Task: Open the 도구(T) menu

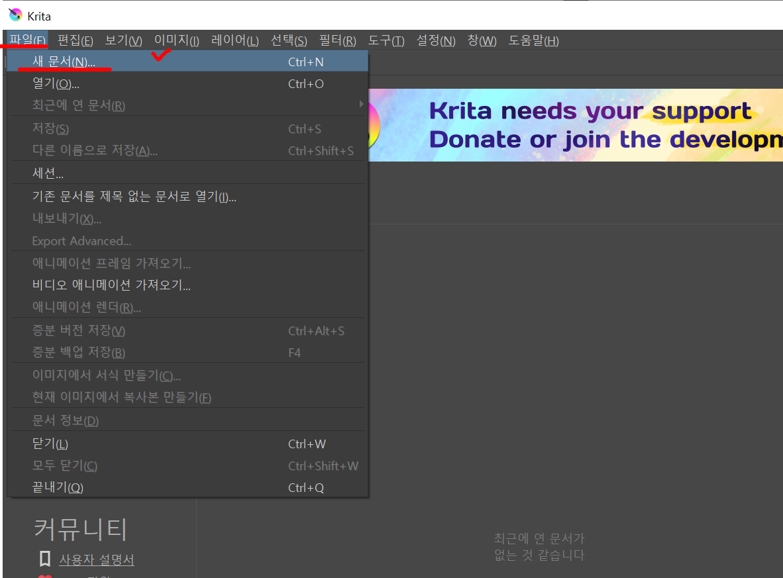Action: (386, 40)
